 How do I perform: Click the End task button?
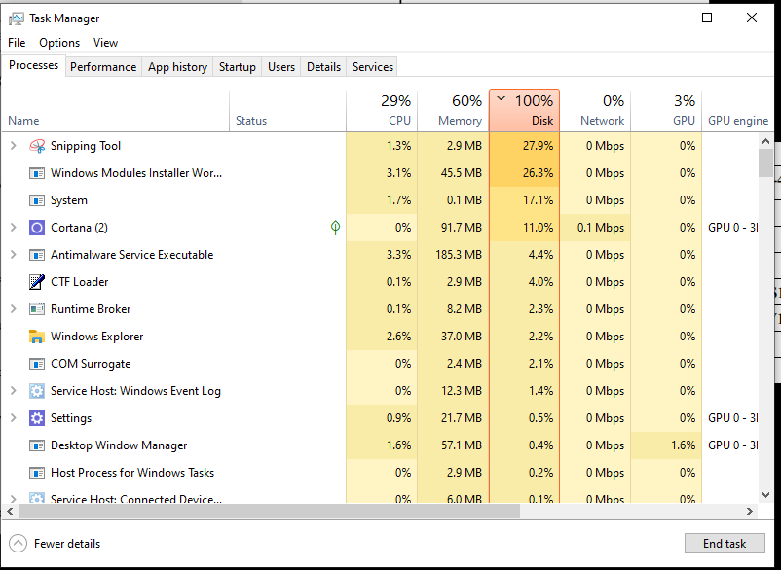click(725, 544)
